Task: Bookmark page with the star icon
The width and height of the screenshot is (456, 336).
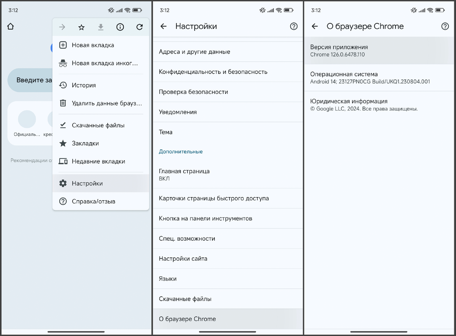Action: [x=81, y=27]
